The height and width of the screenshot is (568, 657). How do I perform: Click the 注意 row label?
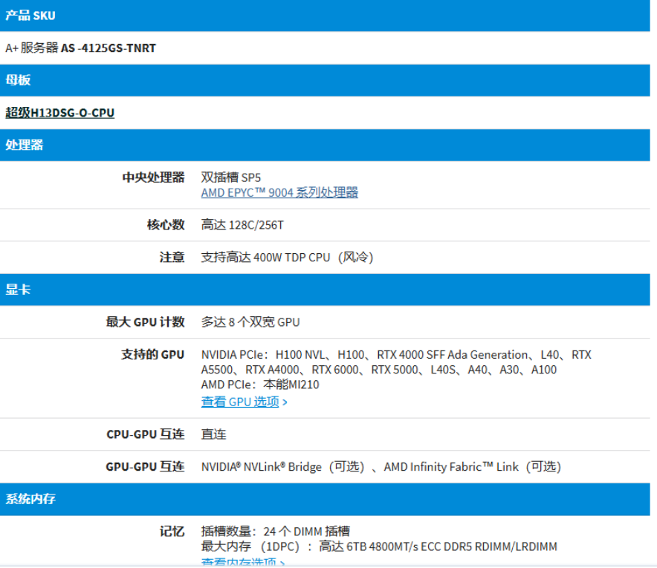coord(172,257)
